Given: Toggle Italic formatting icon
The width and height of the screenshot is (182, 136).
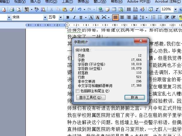Looking at the screenshot, I should tap(74, 17).
